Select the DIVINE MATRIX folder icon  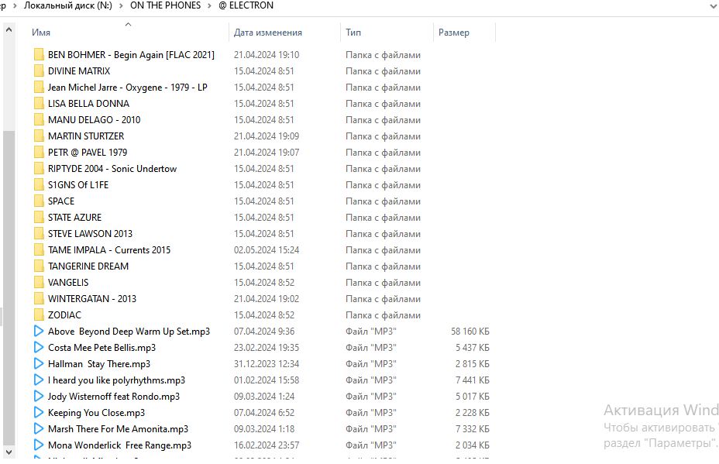[39, 71]
